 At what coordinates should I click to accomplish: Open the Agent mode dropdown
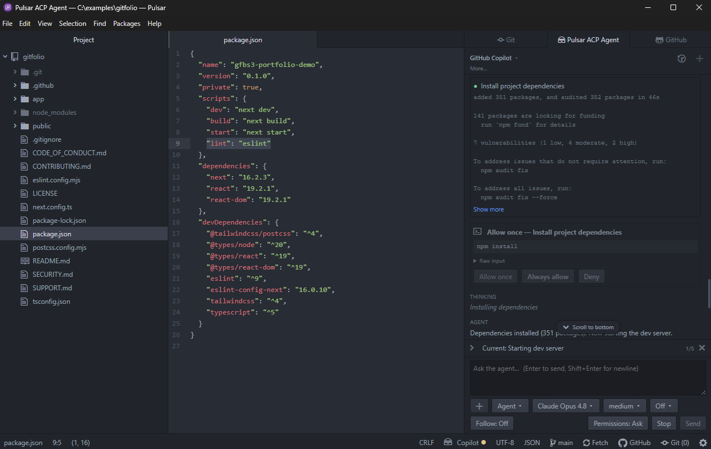(510, 406)
